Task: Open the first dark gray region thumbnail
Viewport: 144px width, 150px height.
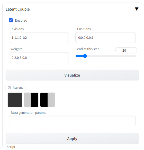Action: click(15, 100)
